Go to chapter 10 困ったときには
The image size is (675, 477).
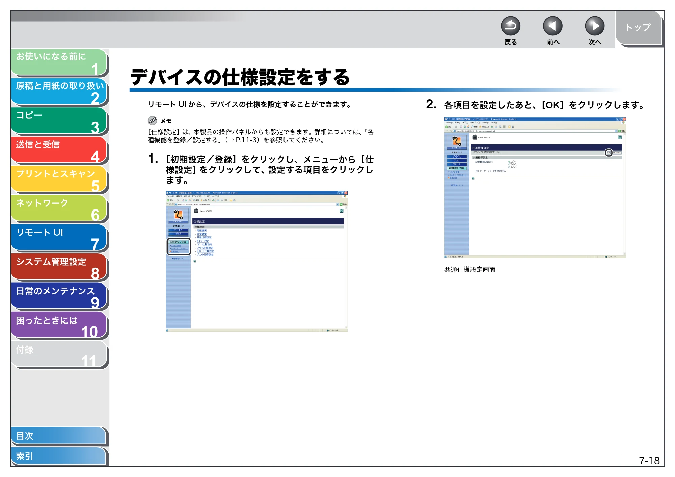point(59,326)
